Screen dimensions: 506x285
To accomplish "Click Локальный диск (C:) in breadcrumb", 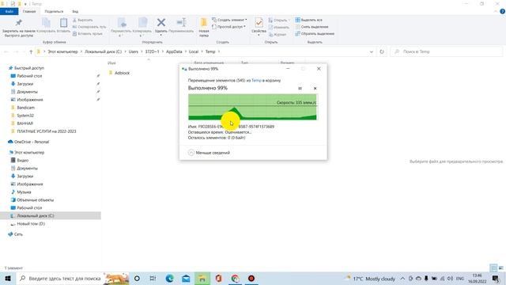I will coord(104,51).
